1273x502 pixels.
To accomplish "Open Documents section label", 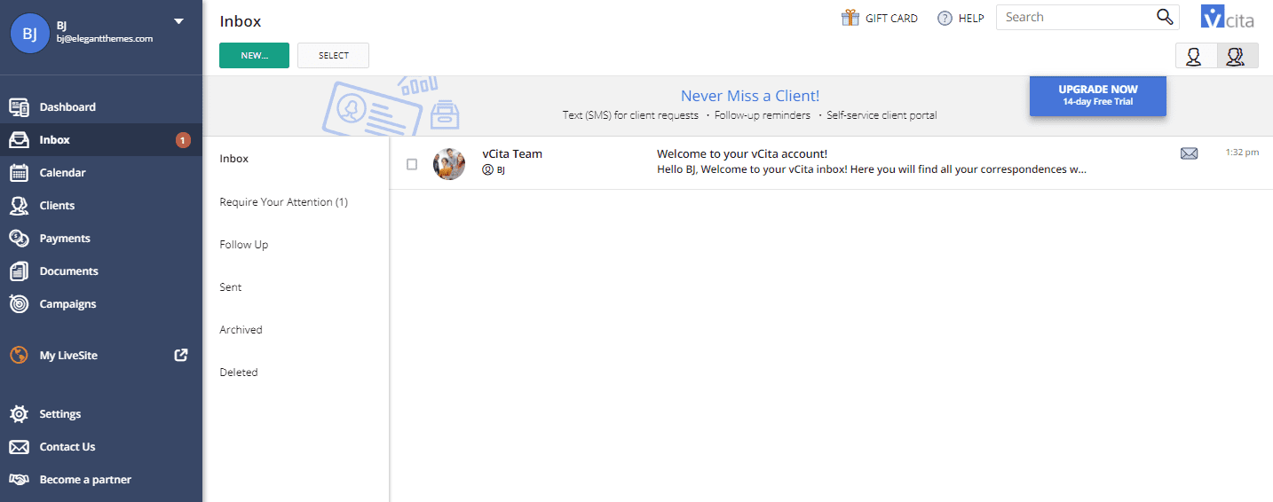I will tap(69, 271).
